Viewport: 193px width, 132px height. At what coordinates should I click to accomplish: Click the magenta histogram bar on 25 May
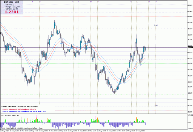click(37, 119)
